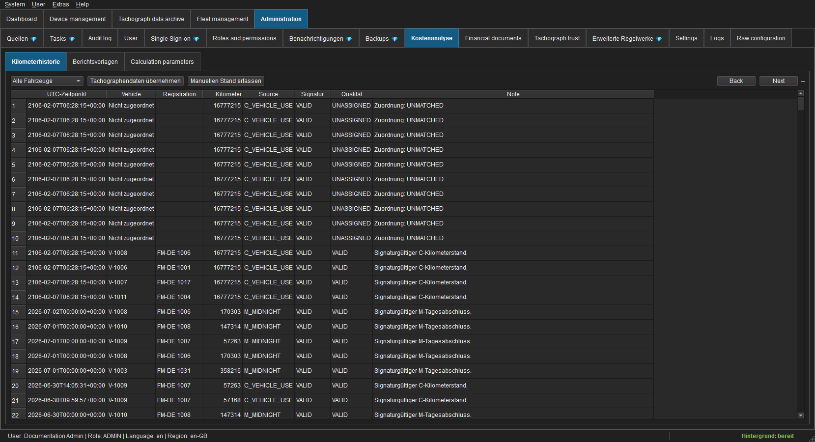815x442 pixels.
Task: Click the scrollbar up arrow
Action: pos(801,93)
